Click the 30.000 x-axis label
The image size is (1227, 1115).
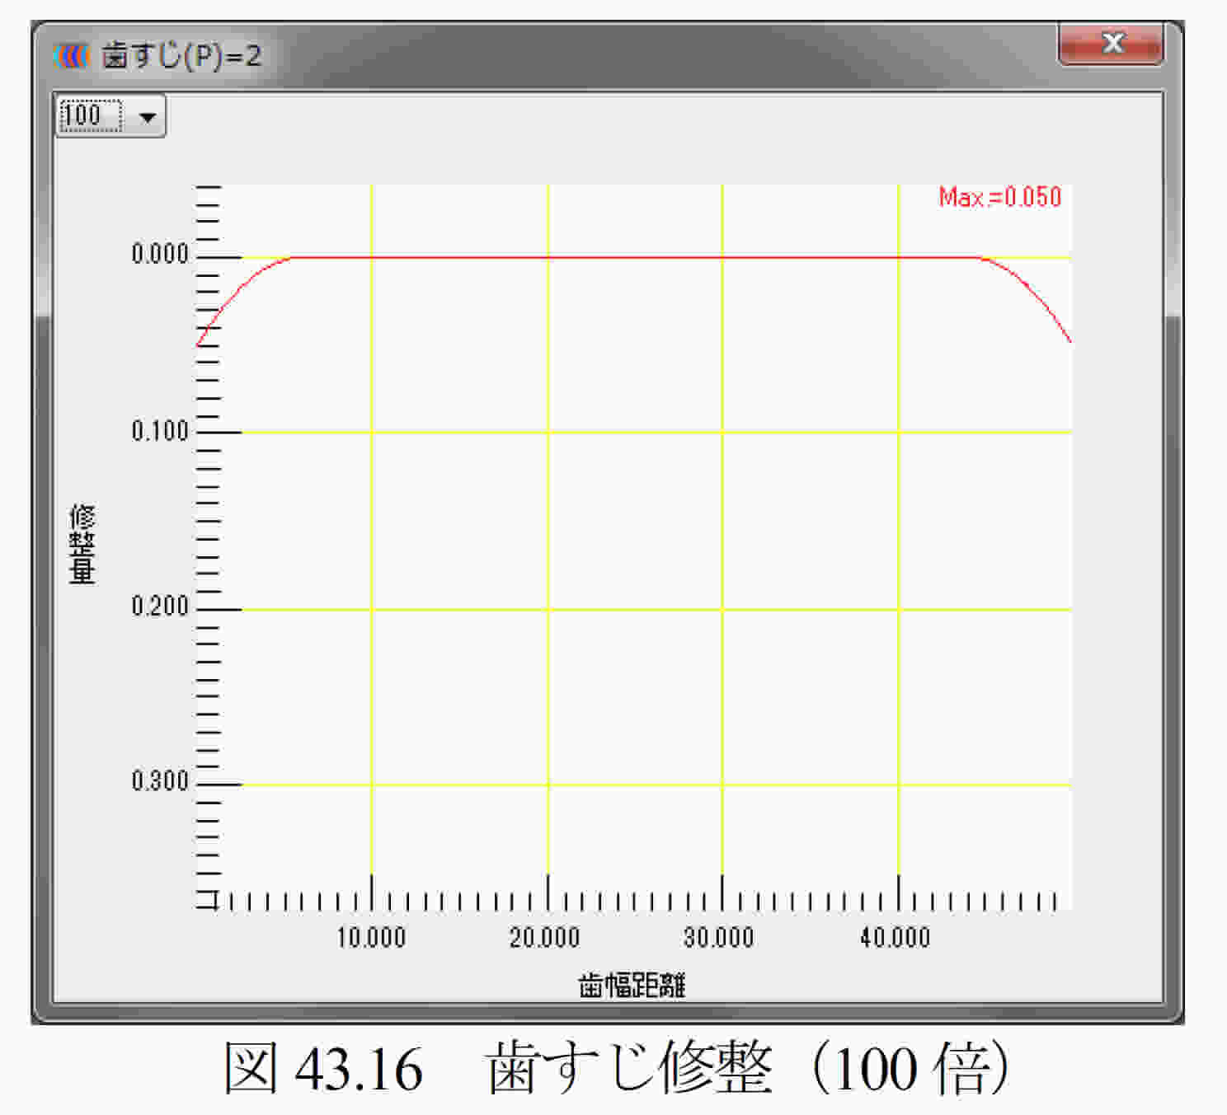pos(719,938)
